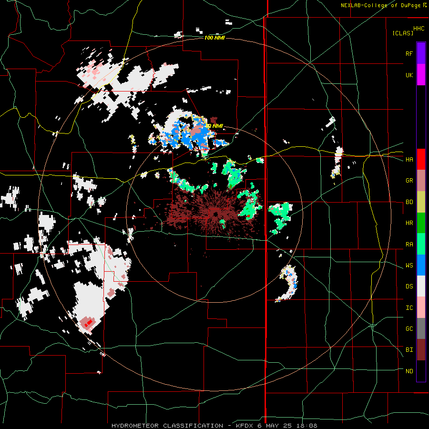429x429 pixels.
Task: Click the WS legend label
Action: tap(409, 266)
